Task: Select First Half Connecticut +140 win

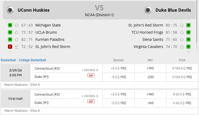Action: click(150, 94)
